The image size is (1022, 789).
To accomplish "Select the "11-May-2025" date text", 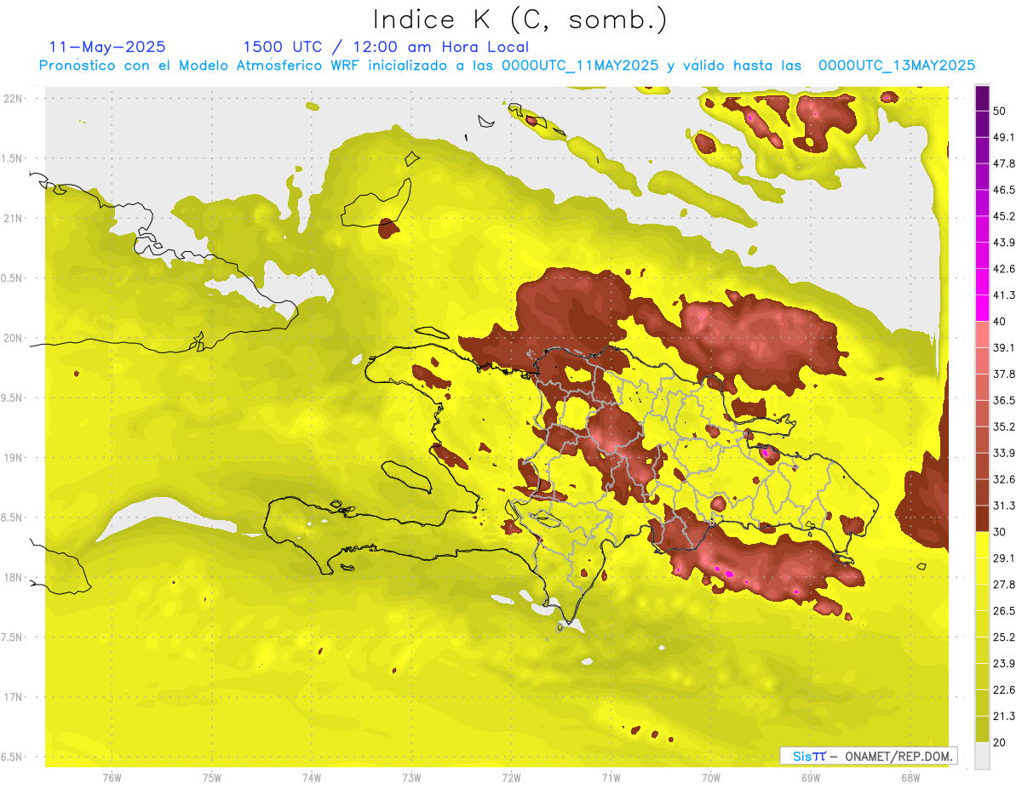I will click(107, 47).
